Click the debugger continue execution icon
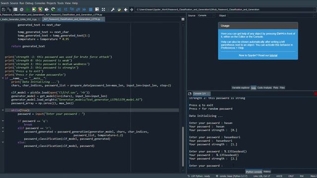The height and width of the screenshot is (178, 317). pos(84,9)
